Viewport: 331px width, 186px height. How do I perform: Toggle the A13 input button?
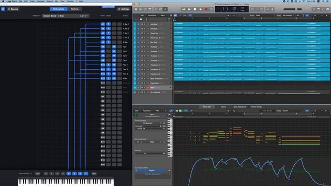(x=103, y=79)
